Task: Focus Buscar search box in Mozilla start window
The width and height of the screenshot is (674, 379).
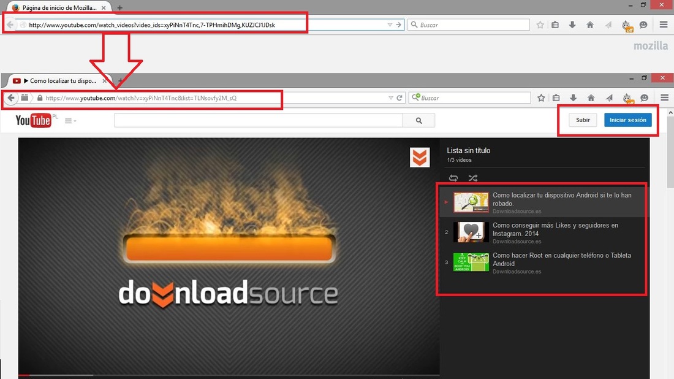Action: (x=469, y=25)
